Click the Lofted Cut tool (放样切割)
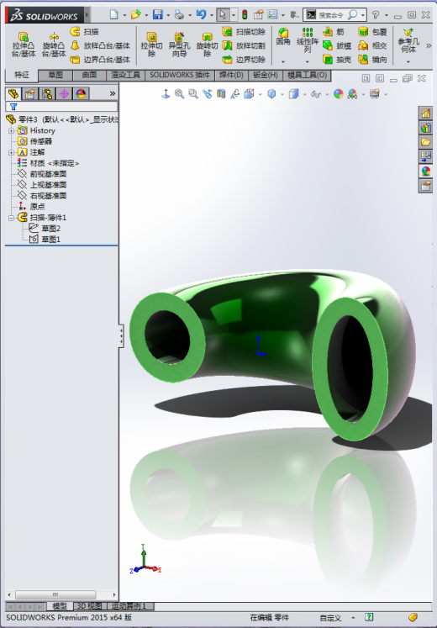 tap(244, 45)
